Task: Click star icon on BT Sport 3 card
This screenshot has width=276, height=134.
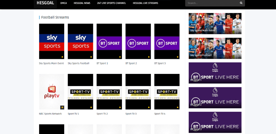Action: click(x=178, y=57)
